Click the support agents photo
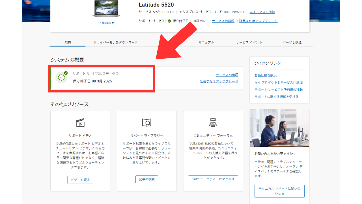The height and width of the screenshot is (204, 362). [x=279, y=128]
